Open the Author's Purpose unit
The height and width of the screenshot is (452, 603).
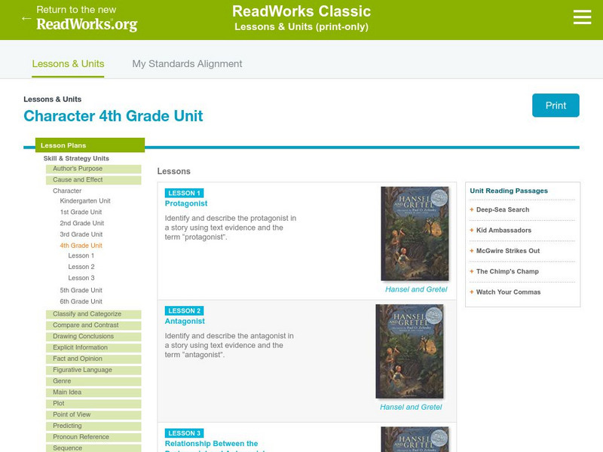click(93, 169)
